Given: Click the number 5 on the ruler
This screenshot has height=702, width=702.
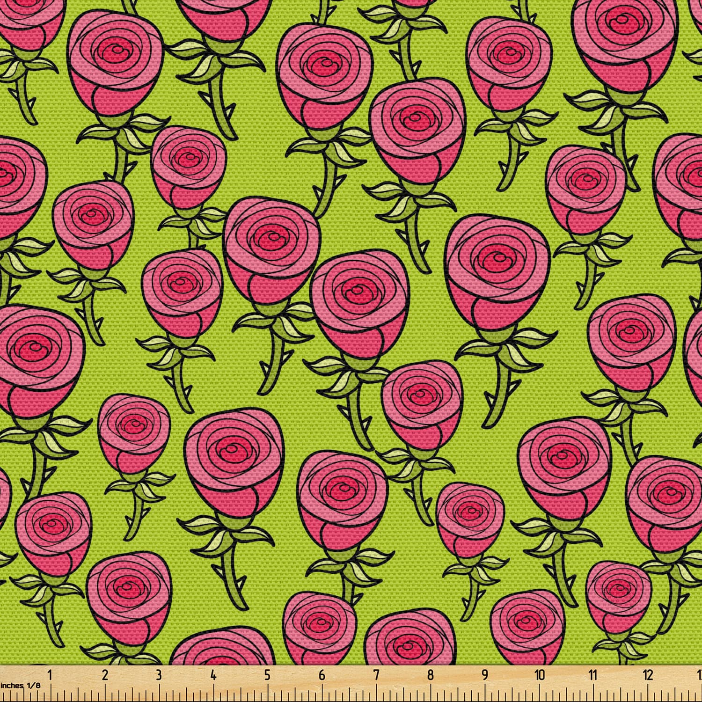Looking at the screenshot, I should pos(267,675).
